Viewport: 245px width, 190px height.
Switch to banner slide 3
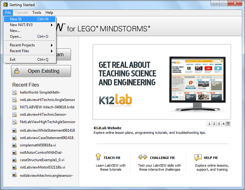[x=219, y=124]
